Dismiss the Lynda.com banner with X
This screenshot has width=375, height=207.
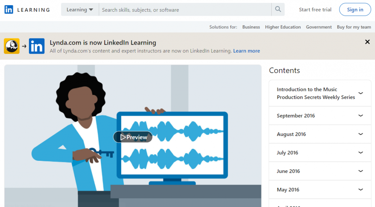pos(367,42)
